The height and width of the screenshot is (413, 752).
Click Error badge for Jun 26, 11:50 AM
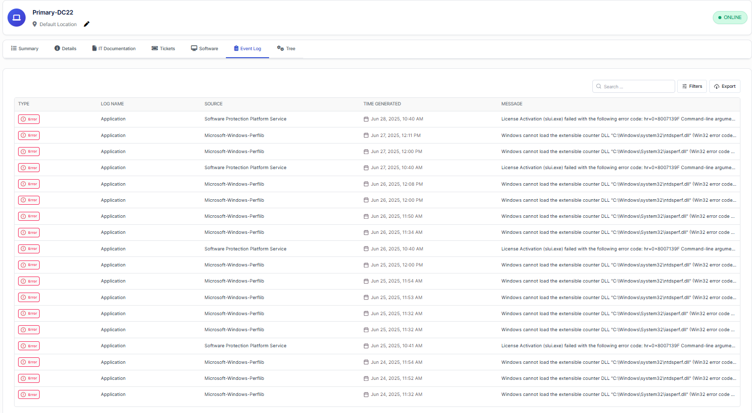29,216
